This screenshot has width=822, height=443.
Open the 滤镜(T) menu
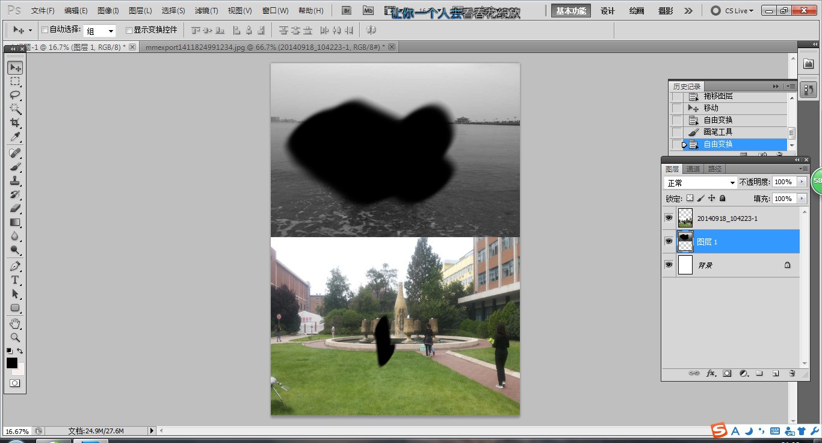coord(206,11)
